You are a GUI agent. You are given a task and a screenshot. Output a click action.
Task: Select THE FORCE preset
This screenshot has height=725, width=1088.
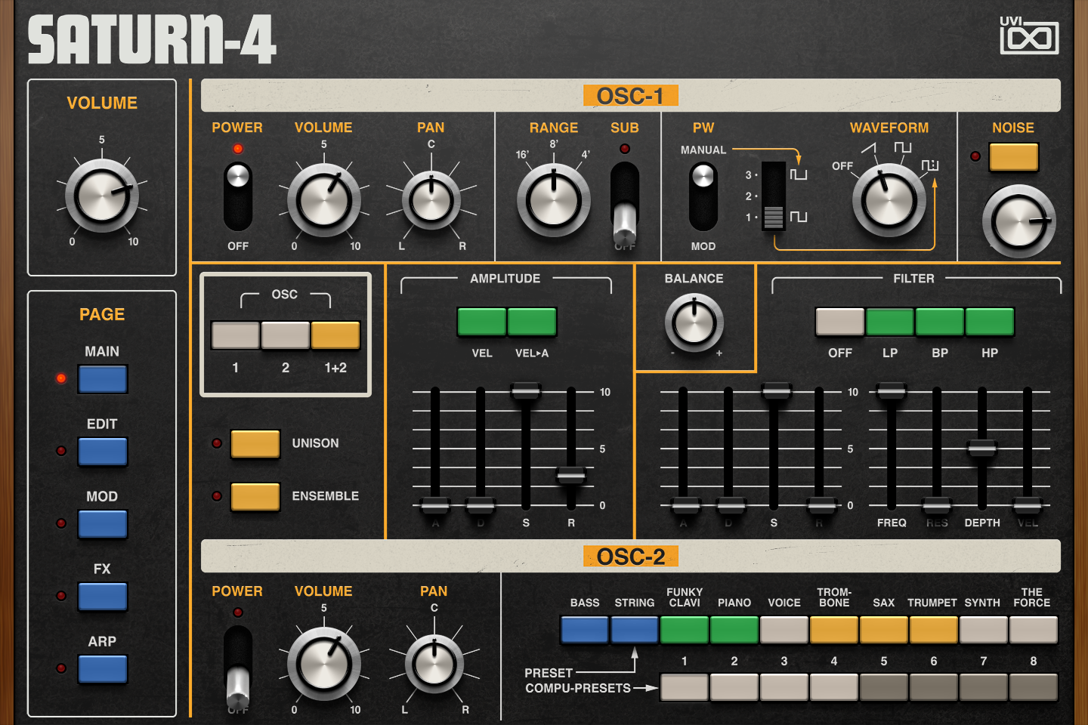click(1032, 629)
